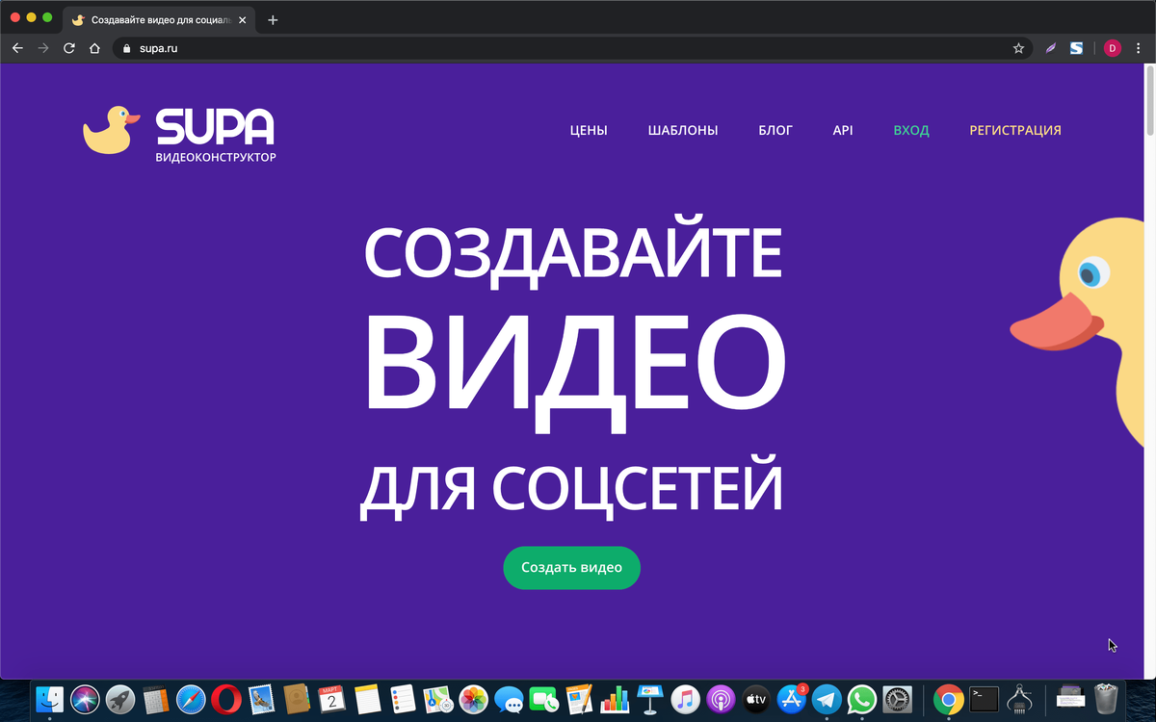
Task: Open Numbers chart icon in dock
Action: (x=615, y=699)
